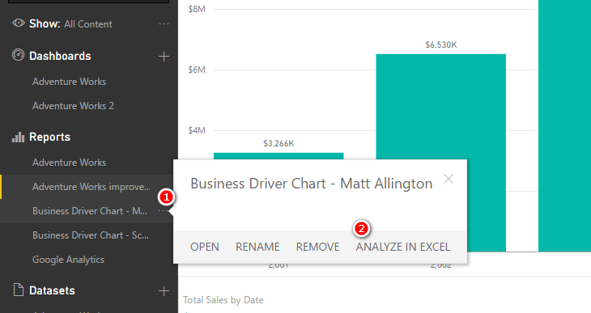Screen dimensions: 591x313
Task: Add a new dashboard with the plus icon
Action: tap(164, 57)
